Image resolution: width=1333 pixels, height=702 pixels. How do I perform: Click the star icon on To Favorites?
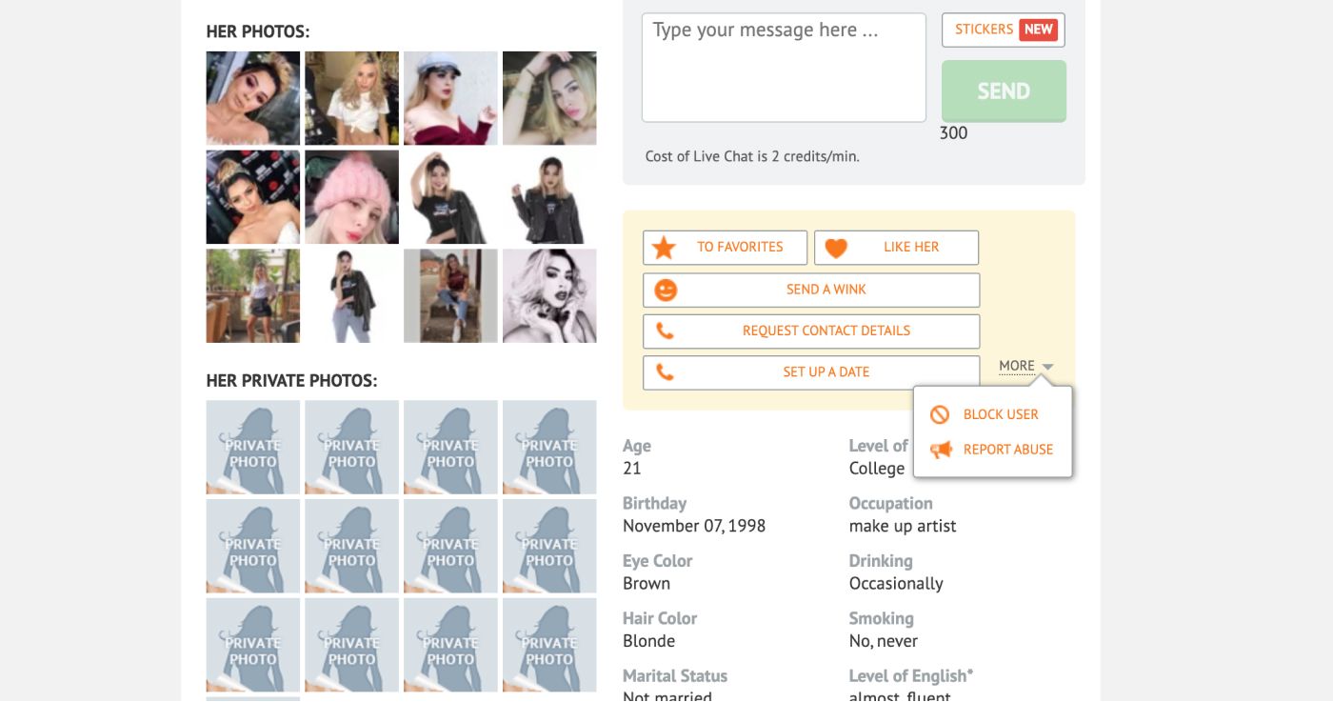tap(664, 248)
